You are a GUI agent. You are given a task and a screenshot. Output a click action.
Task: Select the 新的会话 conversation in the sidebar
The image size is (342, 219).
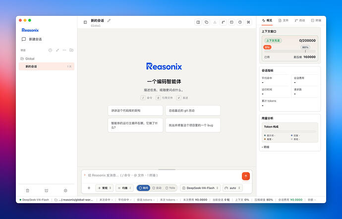pos(47,66)
